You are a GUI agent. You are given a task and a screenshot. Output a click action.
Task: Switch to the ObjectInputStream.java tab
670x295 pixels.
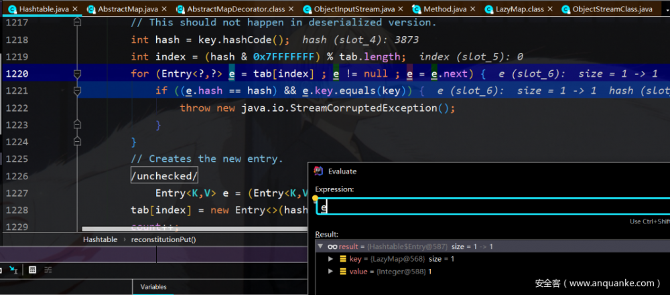tap(354, 9)
